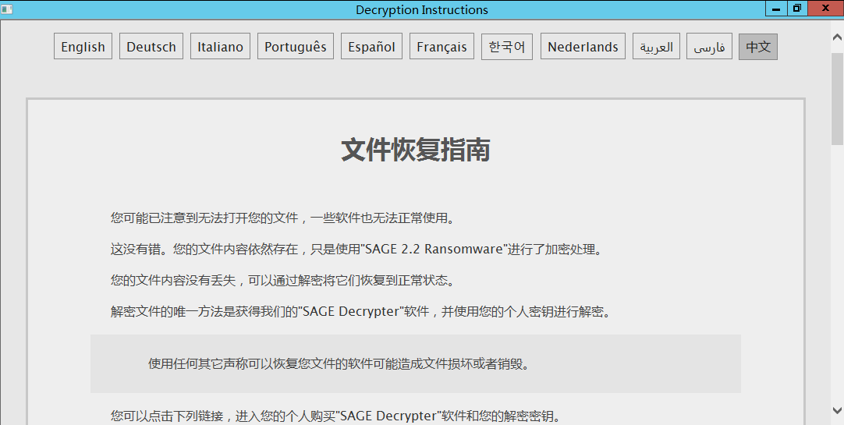
Task: Click the scrollbar up arrow
Action: point(836,35)
